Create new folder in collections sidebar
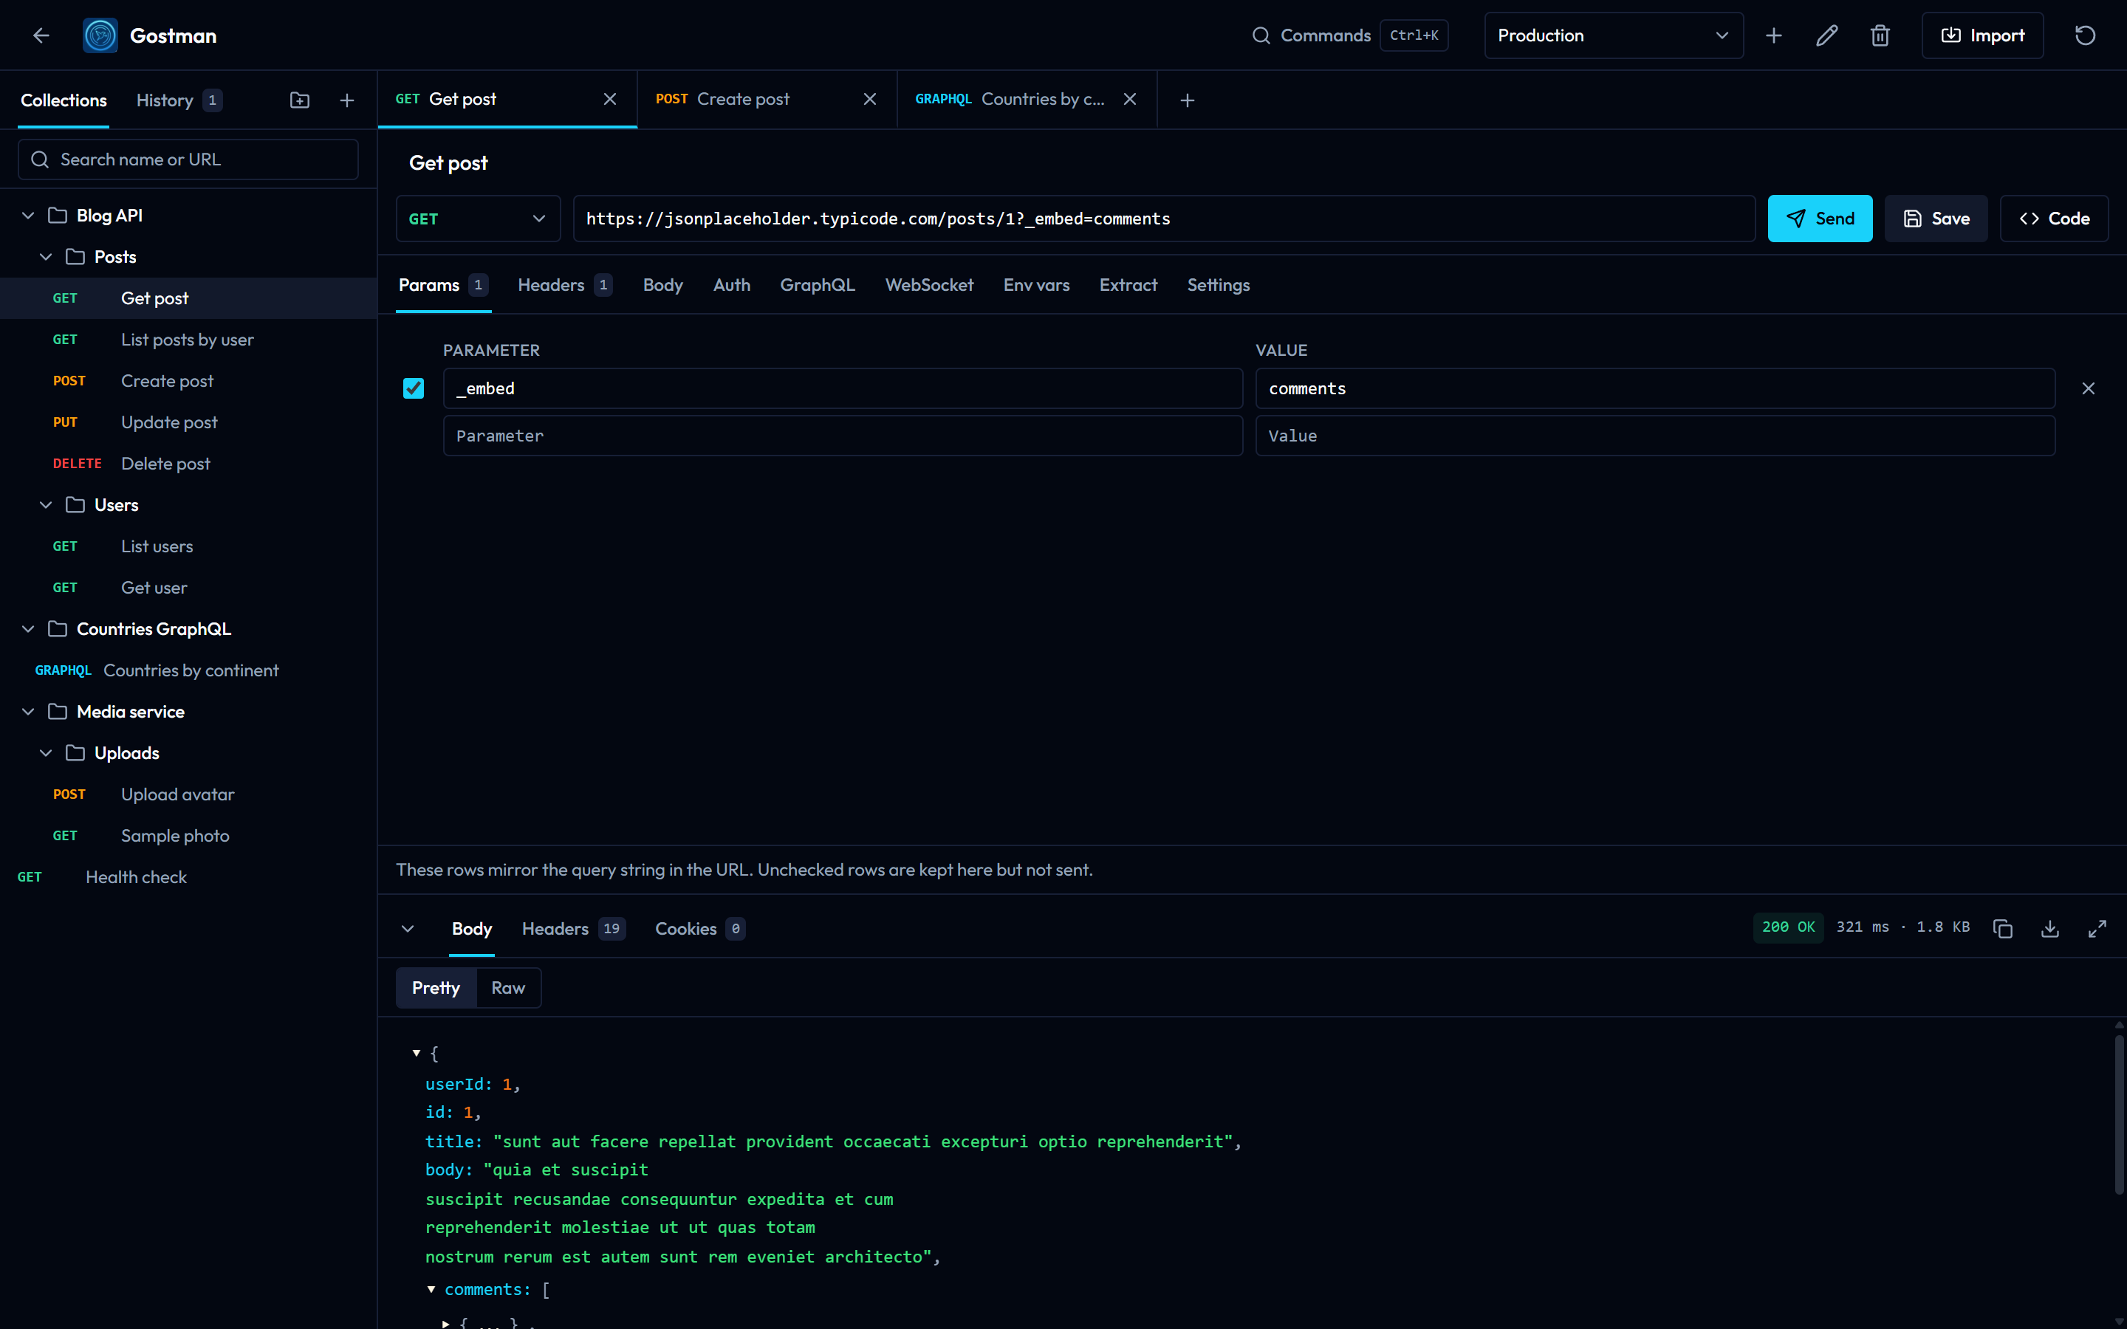2127x1329 pixels. click(300, 100)
